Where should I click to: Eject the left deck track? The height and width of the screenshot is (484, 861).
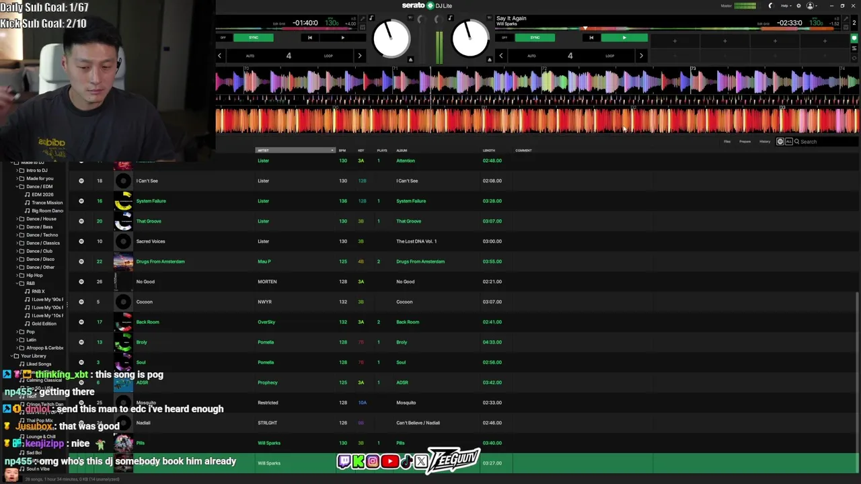[410, 60]
